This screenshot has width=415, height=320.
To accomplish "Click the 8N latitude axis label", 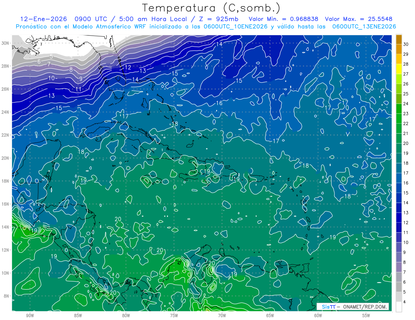I will coord(7,296).
